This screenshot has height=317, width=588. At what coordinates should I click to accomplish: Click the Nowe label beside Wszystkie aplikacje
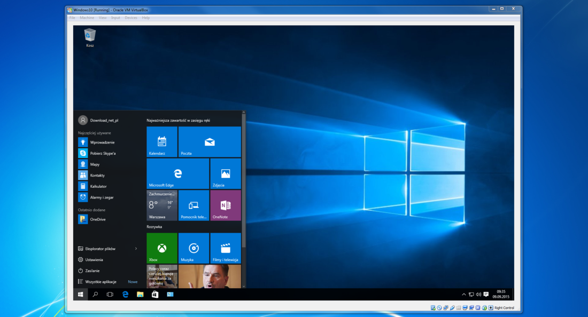(133, 282)
